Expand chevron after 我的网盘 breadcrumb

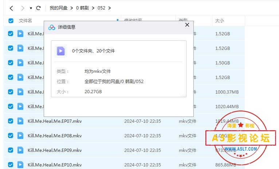(x=71, y=8)
